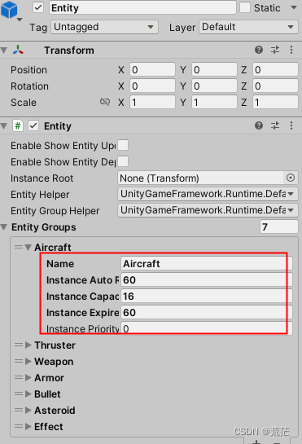
Task: Click the Position X field
Action: click(x=152, y=70)
